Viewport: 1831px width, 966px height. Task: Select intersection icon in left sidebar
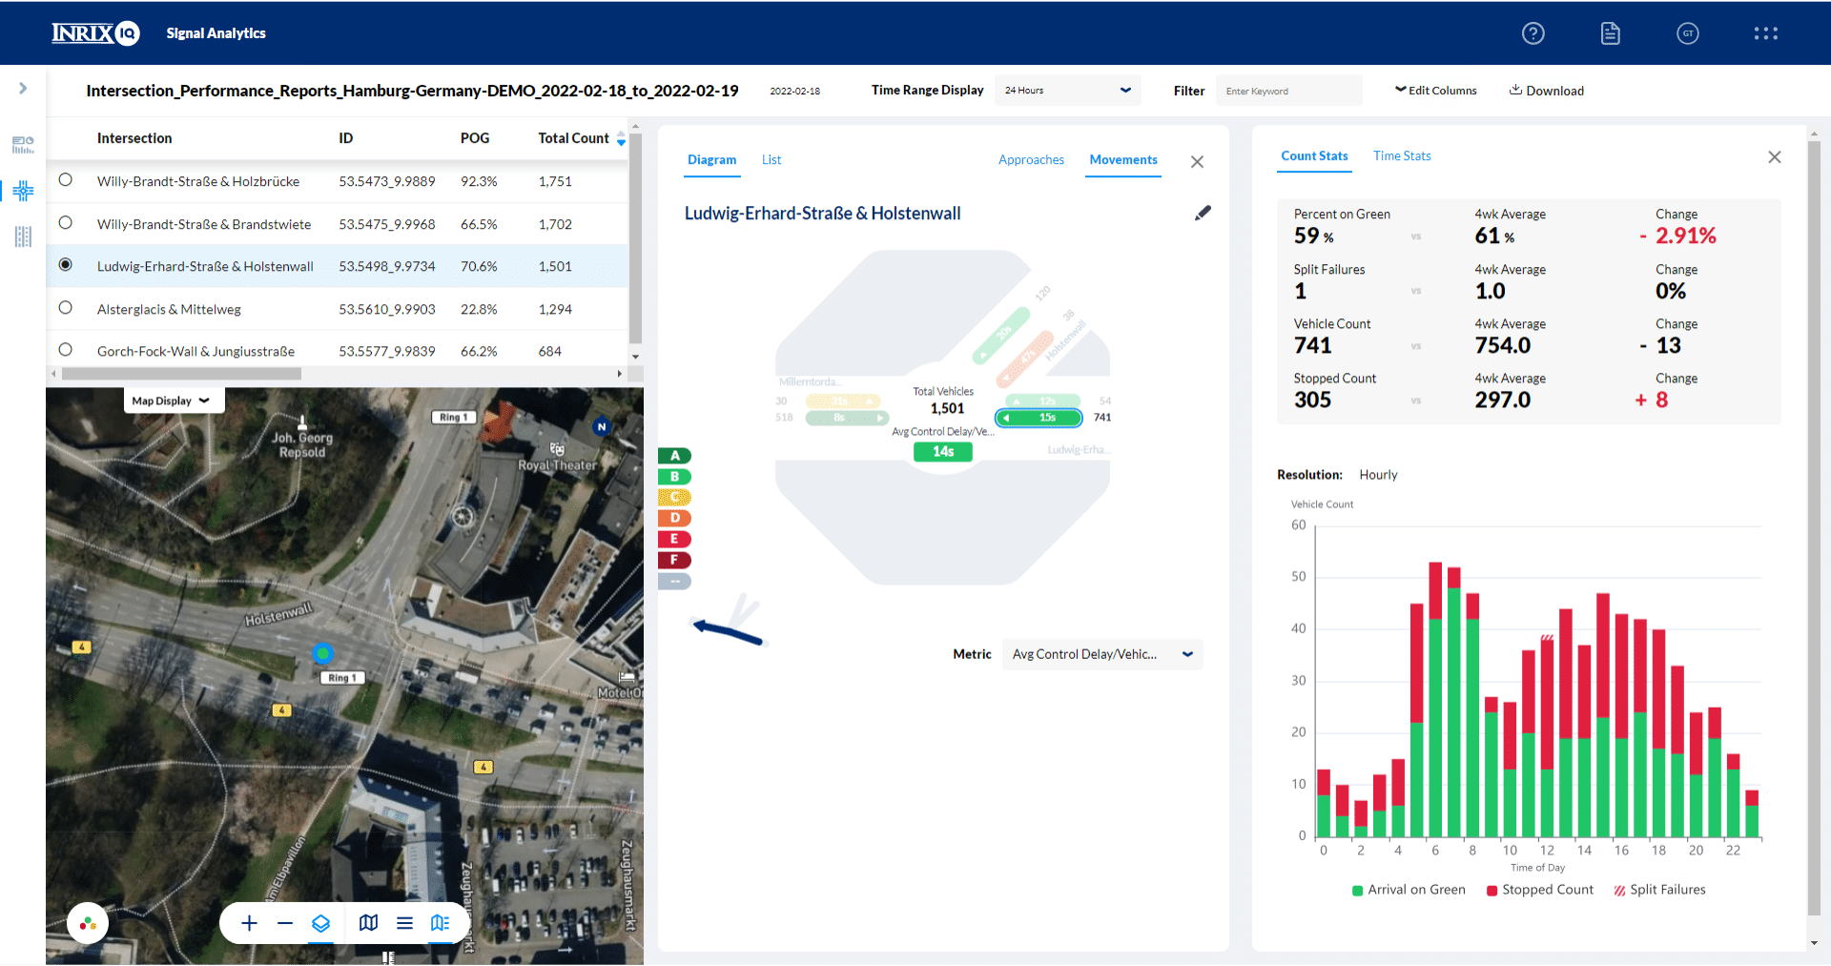[x=23, y=191]
